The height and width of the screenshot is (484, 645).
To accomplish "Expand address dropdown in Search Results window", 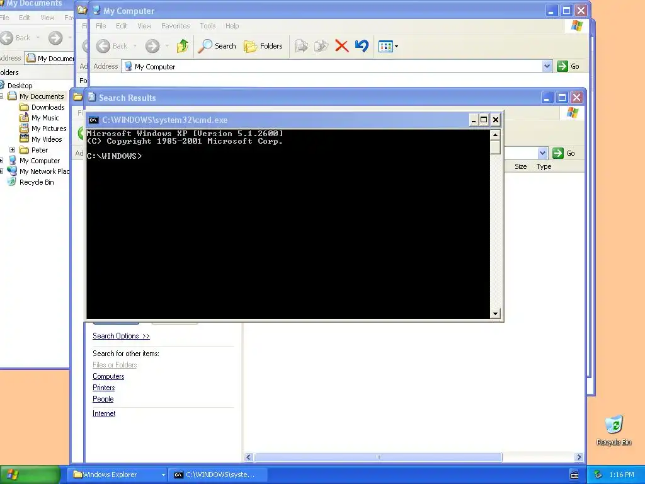I will pos(542,153).
